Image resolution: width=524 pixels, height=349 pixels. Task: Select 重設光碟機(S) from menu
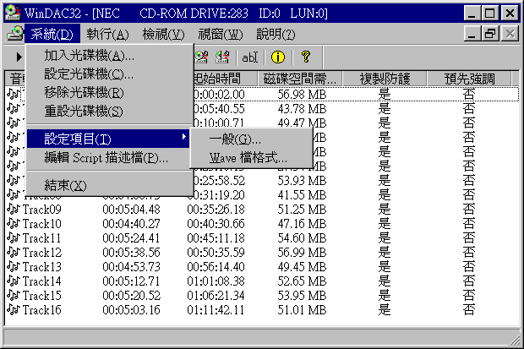[x=110, y=111]
